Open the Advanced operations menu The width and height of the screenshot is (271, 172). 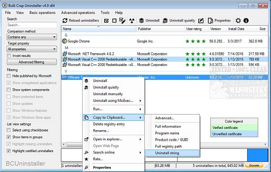(x=78, y=13)
